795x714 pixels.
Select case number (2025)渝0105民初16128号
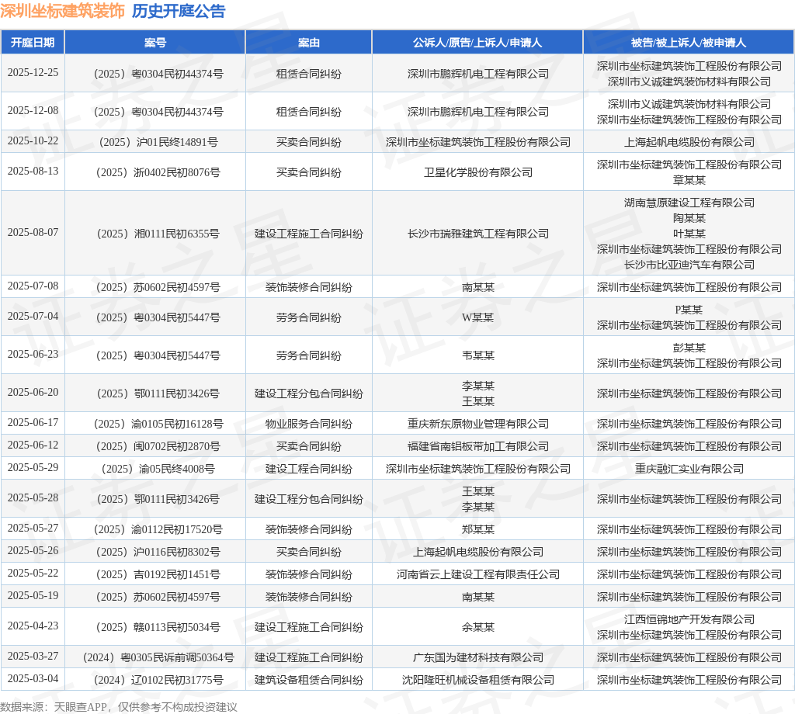tap(158, 425)
